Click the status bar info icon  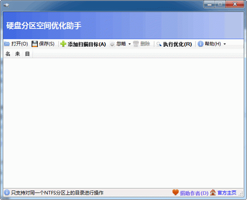7,193
